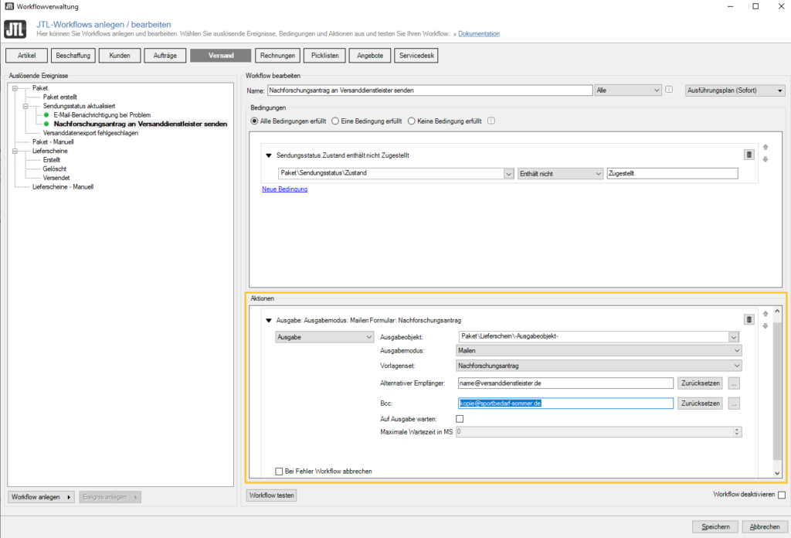Viewport: 791px width, 538px height.
Task: Switch to the Rechnungen tab
Action: click(x=277, y=56)
